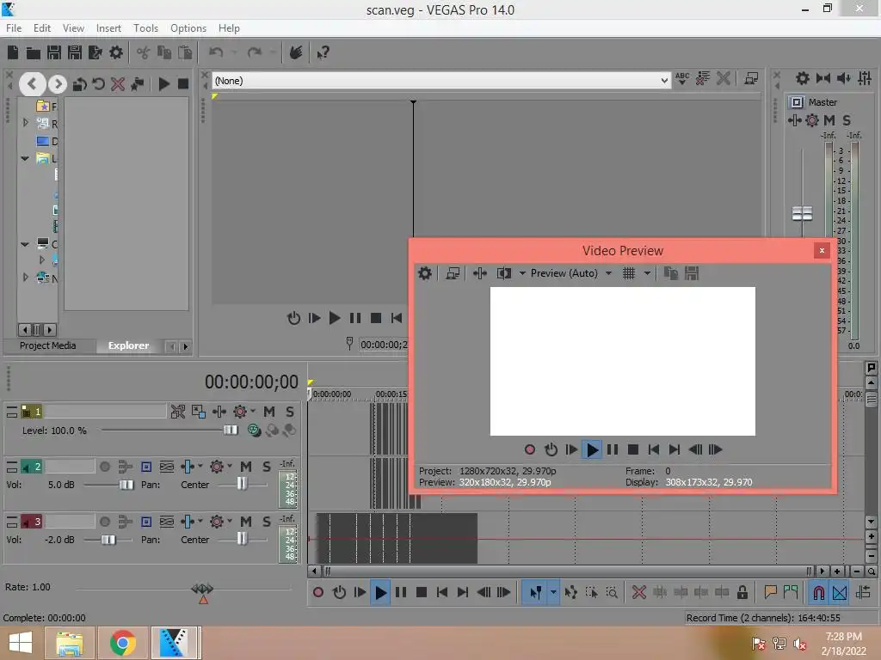This screenshot has width=881, height=660.
Task: Open Preview (Auto) quality dropdown
Action: (608, 273)
